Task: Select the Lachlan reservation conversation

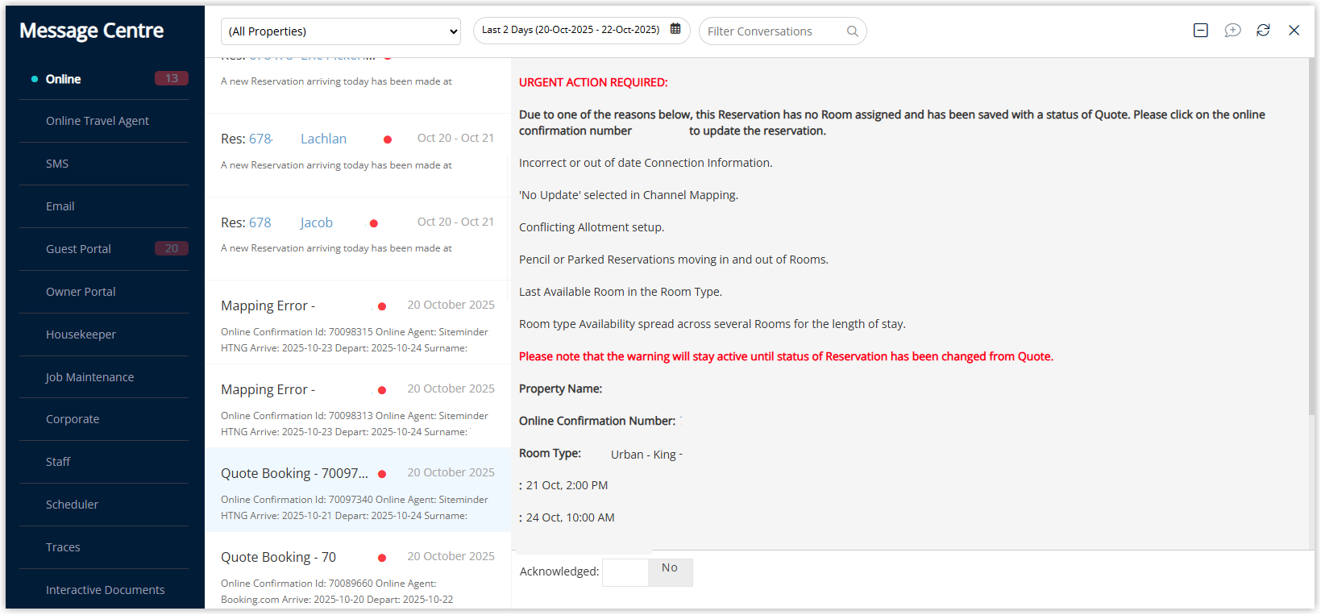Action: click(x=358, y=155)
